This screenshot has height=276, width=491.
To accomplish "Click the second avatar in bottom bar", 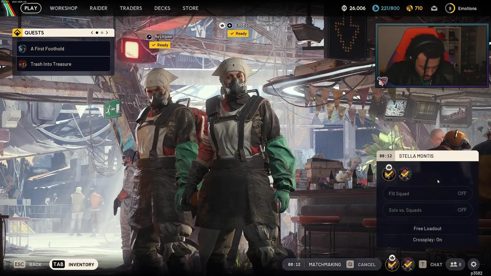I will 408,264.
